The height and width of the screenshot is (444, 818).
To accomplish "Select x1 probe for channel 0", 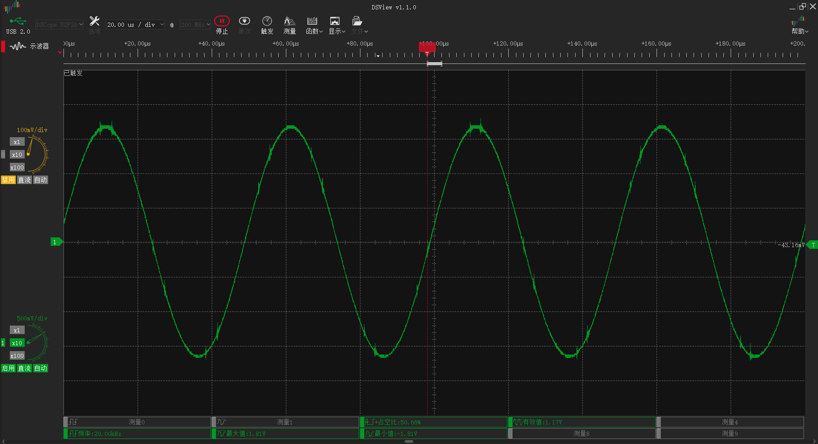I will 17,142.
